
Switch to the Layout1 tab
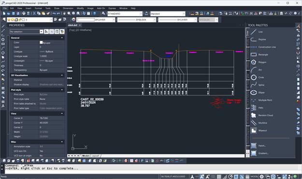96,156
